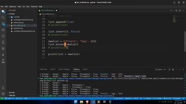Click the unsaved dot on list_methods.py tab

coord(56,10)
